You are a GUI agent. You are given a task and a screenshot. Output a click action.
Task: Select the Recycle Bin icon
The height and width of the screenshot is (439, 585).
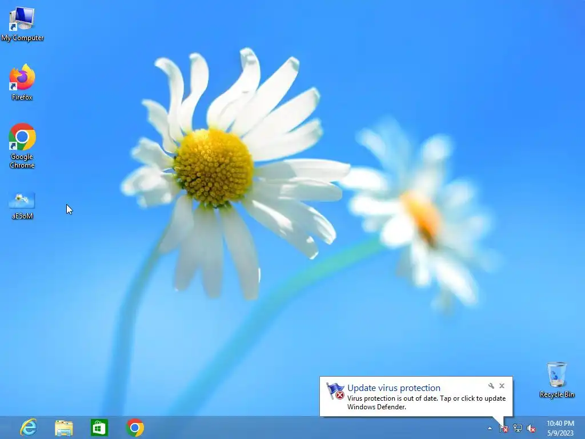tap(556, 380)
